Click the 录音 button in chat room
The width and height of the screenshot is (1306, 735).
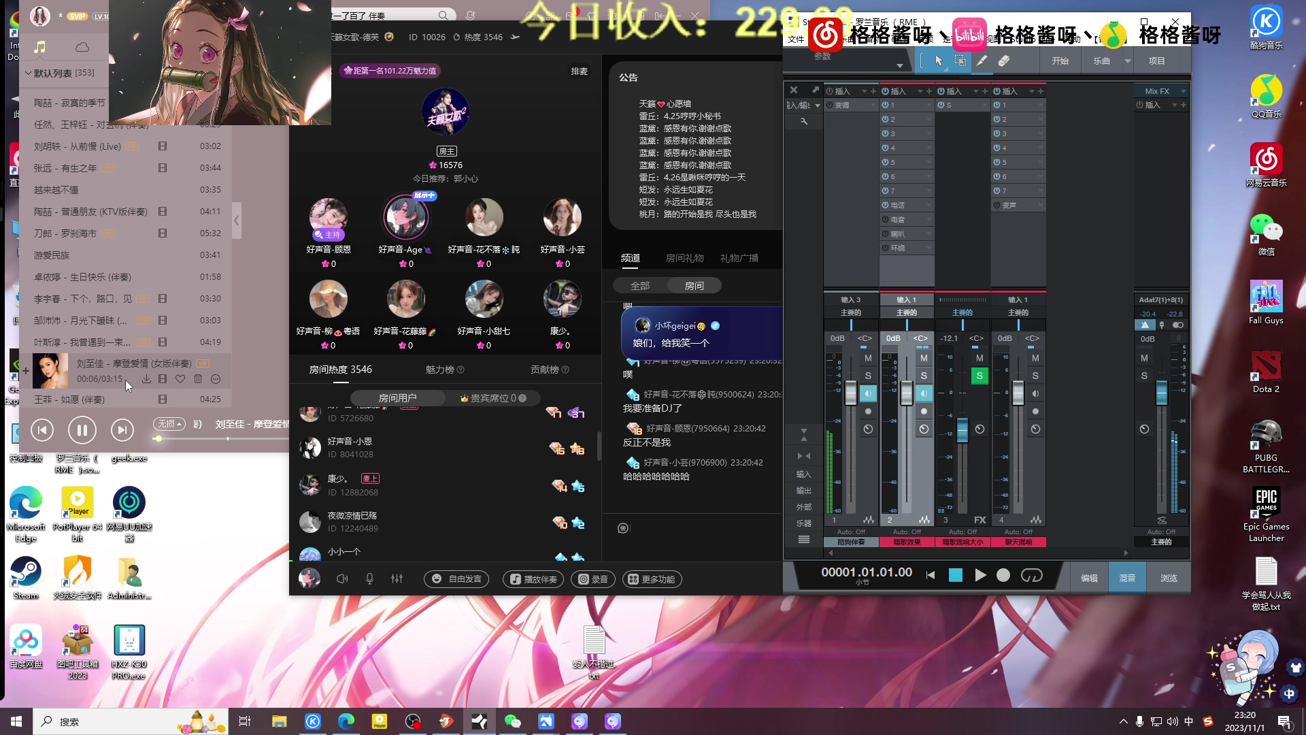[x=593, y=579]
